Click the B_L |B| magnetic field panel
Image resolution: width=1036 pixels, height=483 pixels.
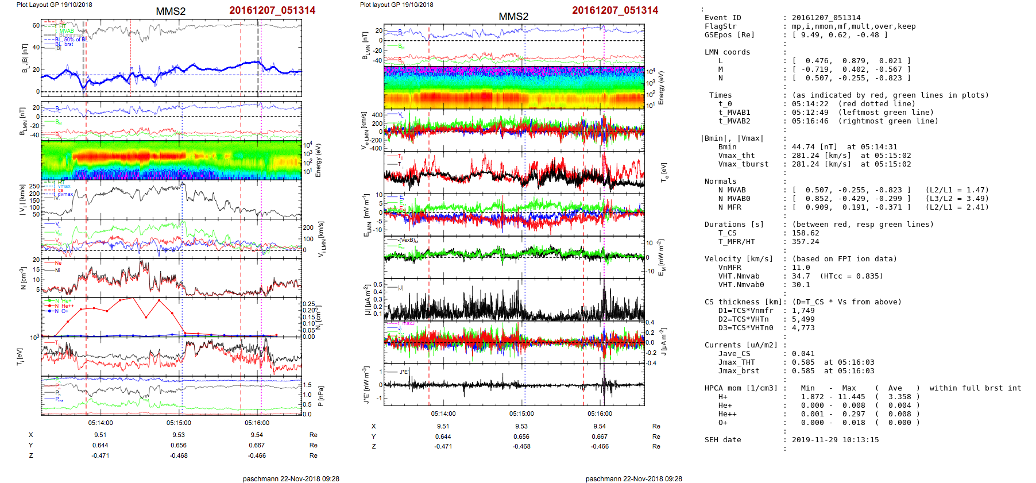[x=171, y=57]
